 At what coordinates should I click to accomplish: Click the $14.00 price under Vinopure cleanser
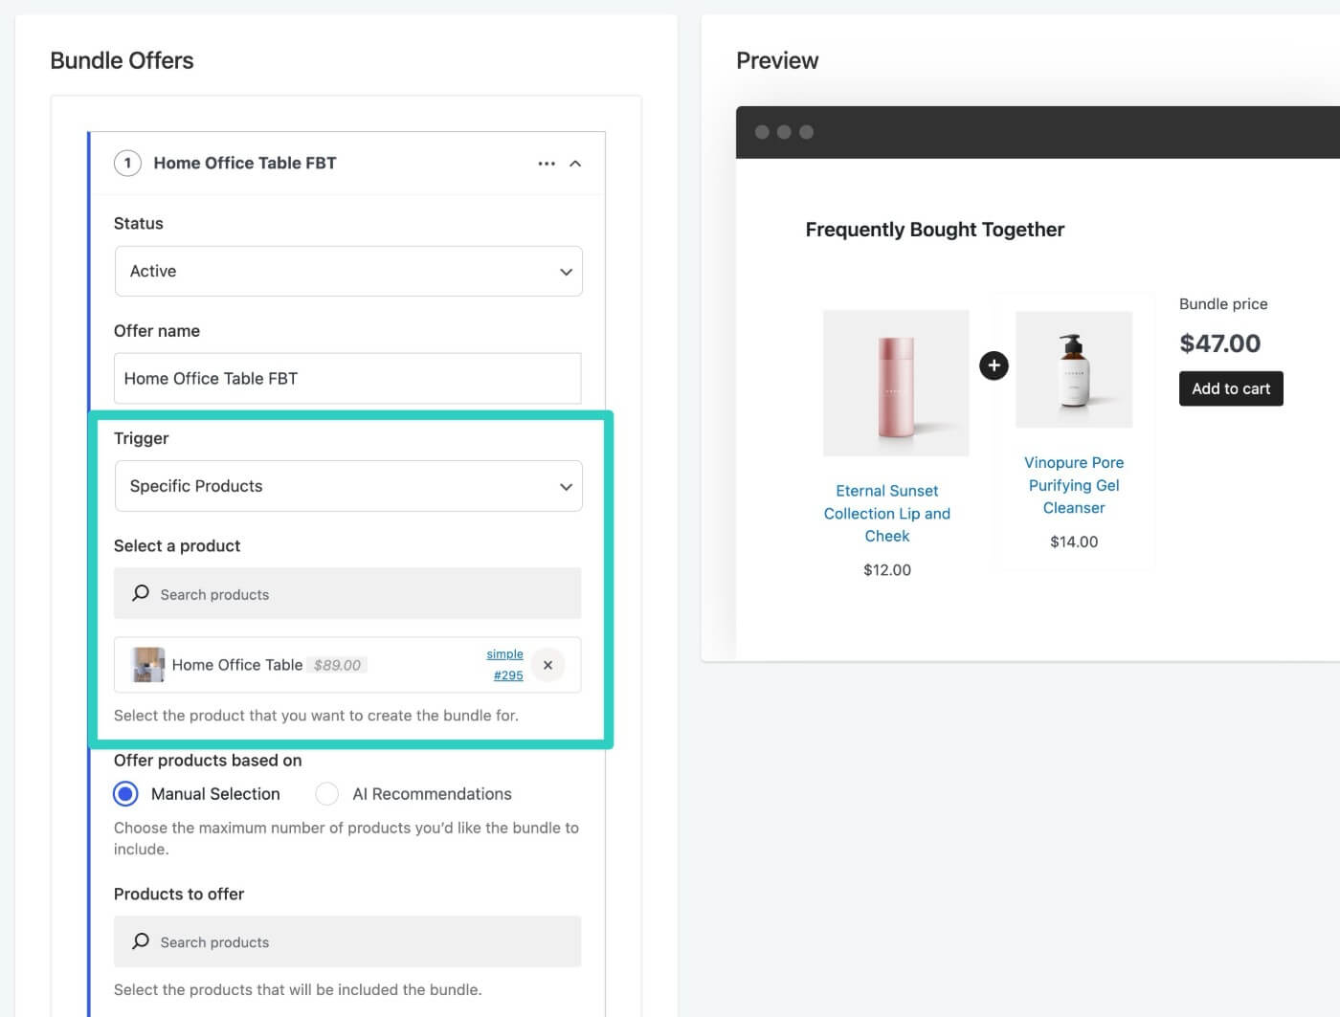(1074, 542)
